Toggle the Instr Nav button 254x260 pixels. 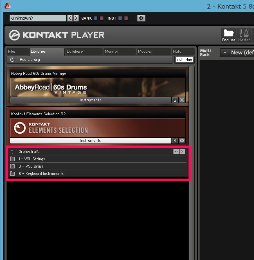184,60
